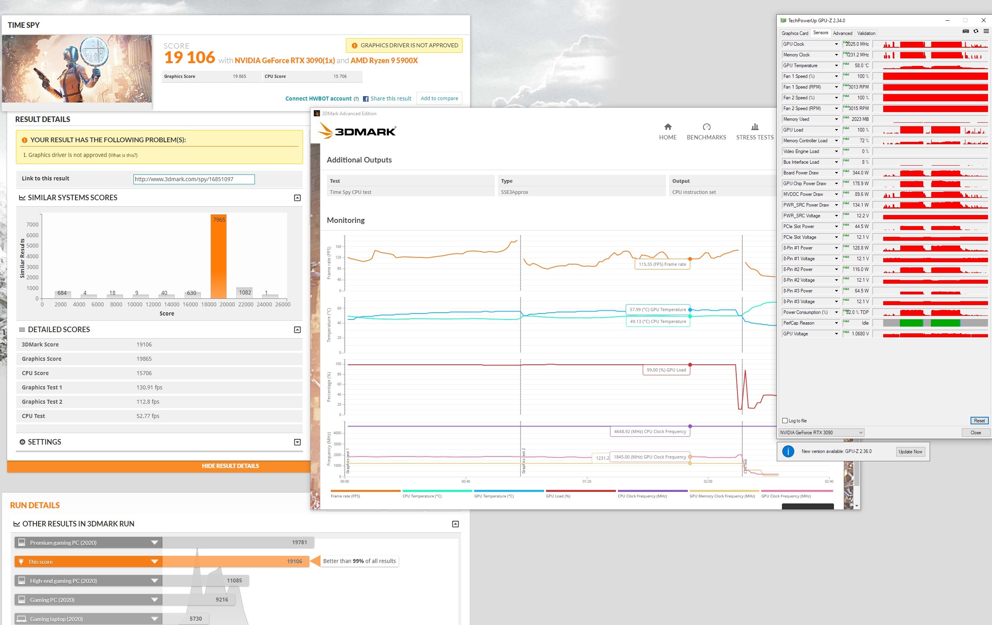Take a GPU-Z screenshot with the camera icon
The image size is (992, 625).
tap(965, 31)
